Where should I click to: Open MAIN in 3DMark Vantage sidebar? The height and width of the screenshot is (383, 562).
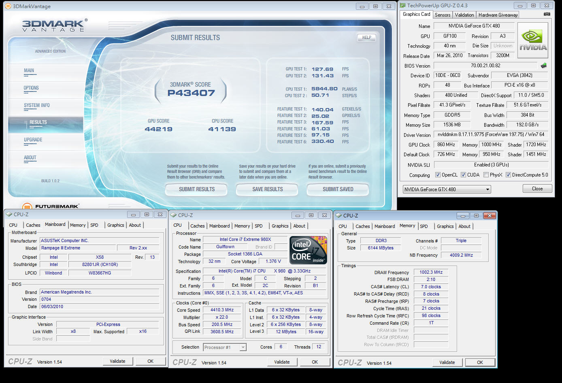[x=29, y=70]
